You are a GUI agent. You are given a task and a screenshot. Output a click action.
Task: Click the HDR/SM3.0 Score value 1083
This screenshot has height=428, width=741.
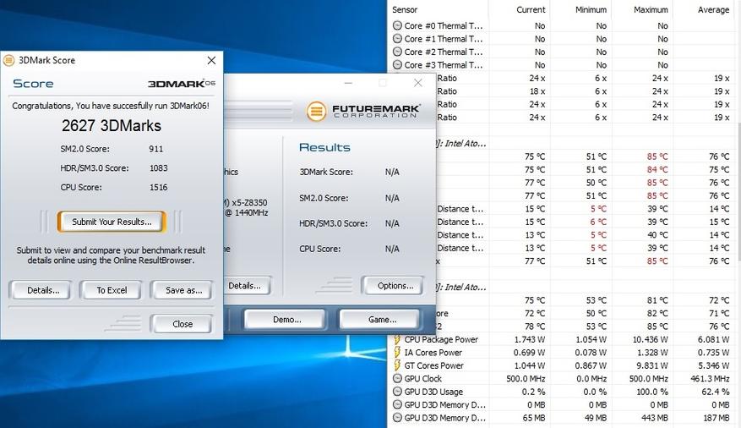point(158,167)
